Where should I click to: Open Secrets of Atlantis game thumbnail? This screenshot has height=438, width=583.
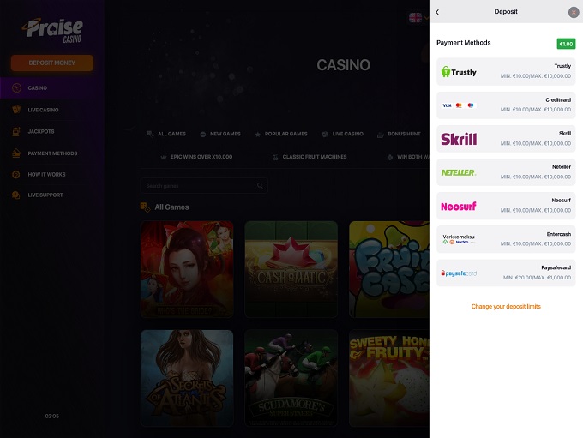point(187,377)
